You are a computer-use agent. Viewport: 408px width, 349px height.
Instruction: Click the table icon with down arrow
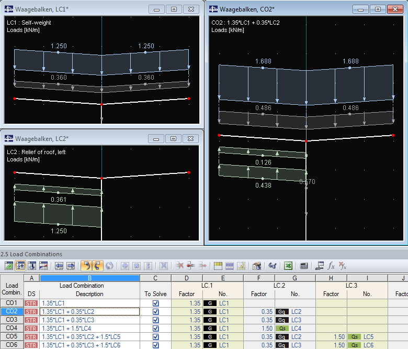point(32,266)
